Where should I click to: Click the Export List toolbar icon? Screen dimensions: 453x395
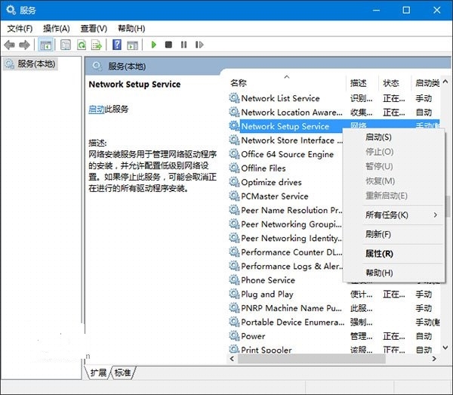point(97,45)
